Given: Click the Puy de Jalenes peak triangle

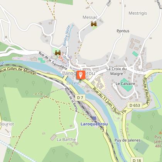Looking at the screenshot, I should click(x=160, y=132).
